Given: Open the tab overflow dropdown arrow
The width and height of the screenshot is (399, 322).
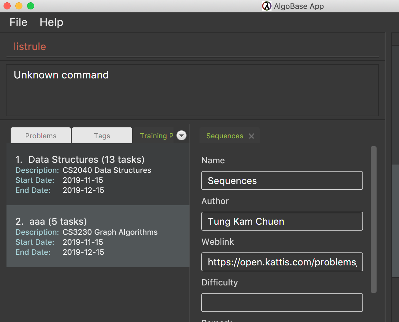Looking at the screenshot, I should coord(181,135).
